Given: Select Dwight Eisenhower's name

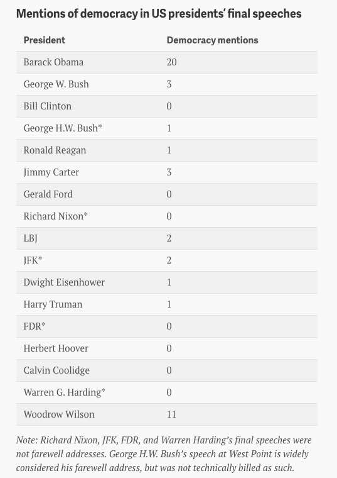Looking at the screenshot, I should [64, 282].
